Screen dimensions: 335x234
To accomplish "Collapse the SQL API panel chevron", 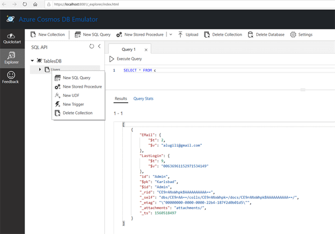I will click(x=99, y=47).
